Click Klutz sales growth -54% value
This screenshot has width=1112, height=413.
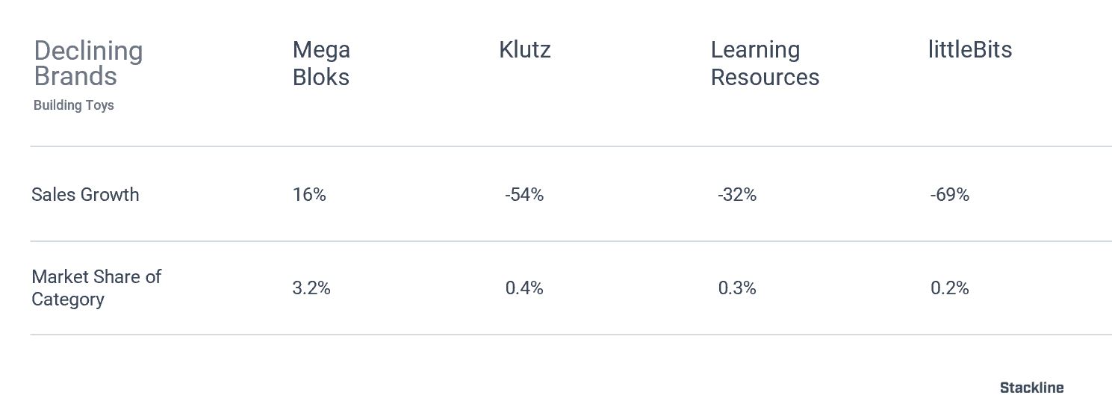click(524, 195)
